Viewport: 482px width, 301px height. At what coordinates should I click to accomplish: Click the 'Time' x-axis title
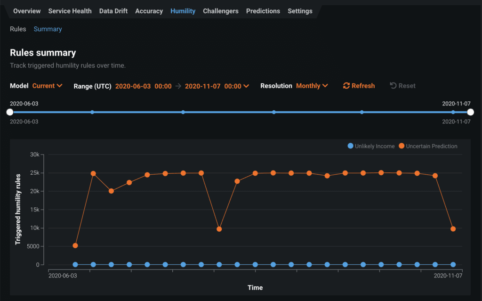tap(255, 288)
